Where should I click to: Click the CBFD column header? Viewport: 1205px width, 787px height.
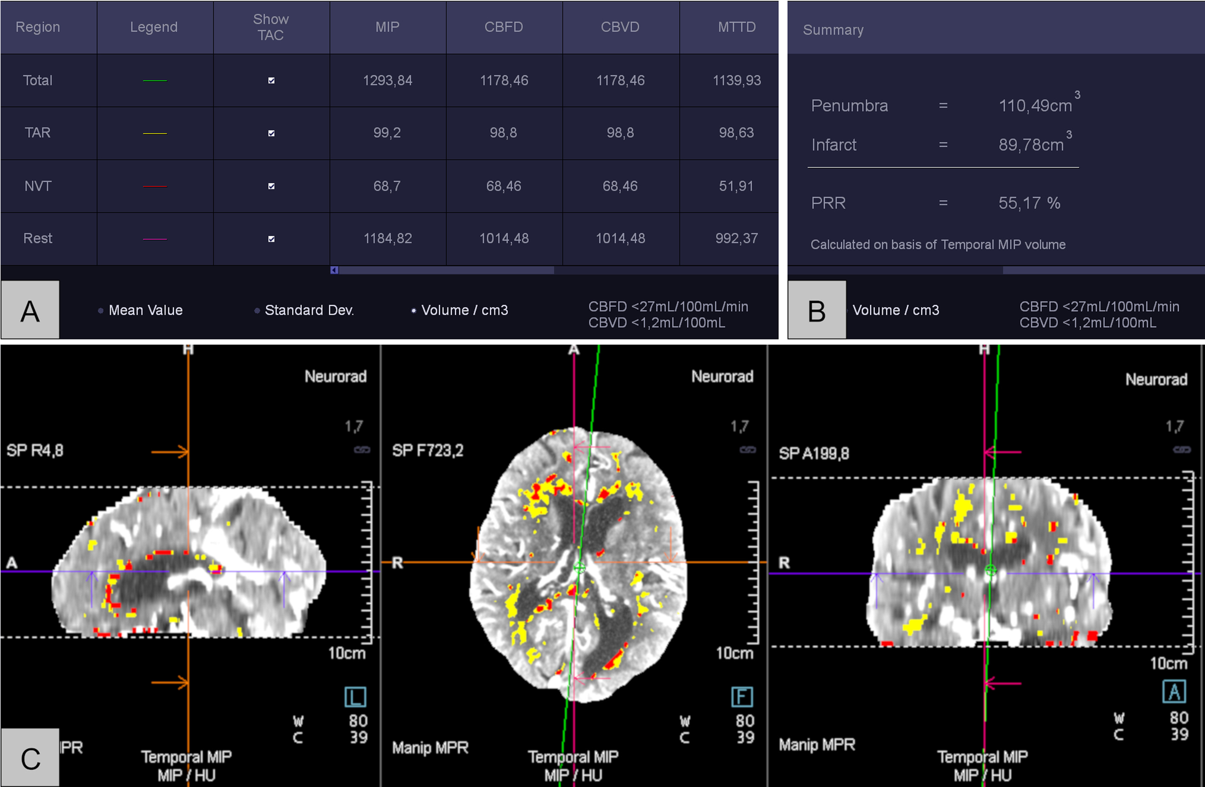click(x=504, y=27)
